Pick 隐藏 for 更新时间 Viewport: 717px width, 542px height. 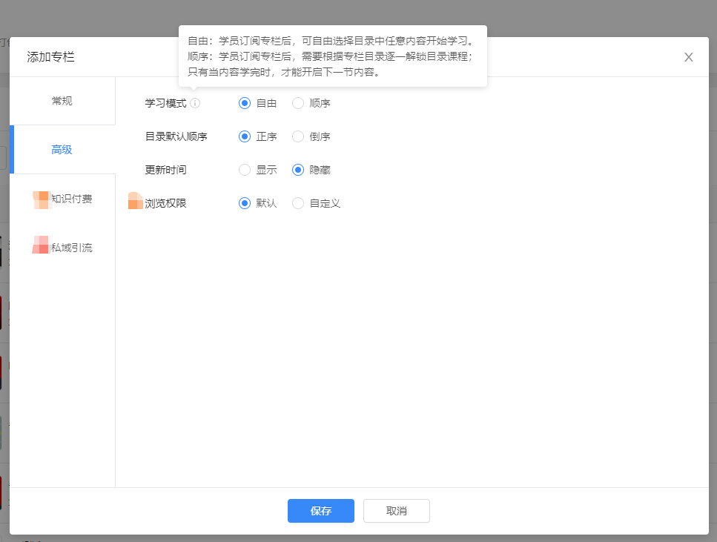pyautogui.click(x=298, y=170)
